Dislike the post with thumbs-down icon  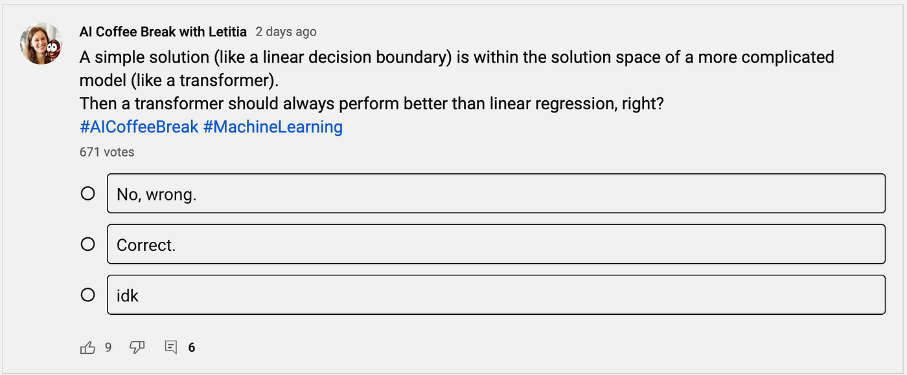tap(137, 348)
